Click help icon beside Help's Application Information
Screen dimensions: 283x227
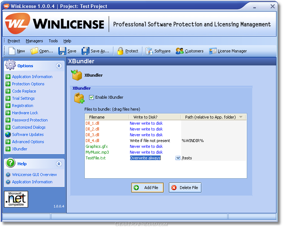click(8, 182)
